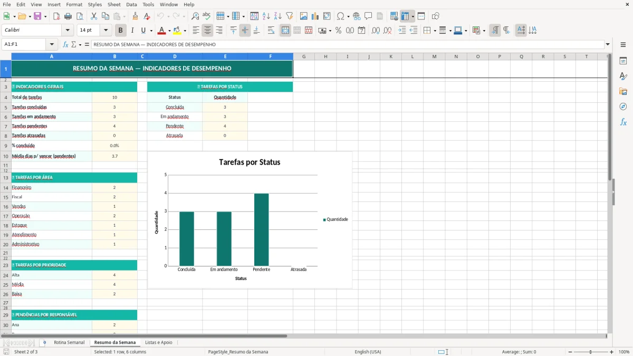Toggle Left-to-Right text direction
The height and width of the screenshot is (356, 633).
pos(495,31)
